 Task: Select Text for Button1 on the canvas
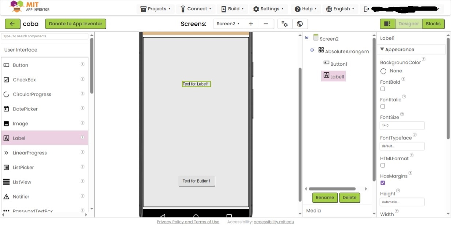tap(197, 181)
